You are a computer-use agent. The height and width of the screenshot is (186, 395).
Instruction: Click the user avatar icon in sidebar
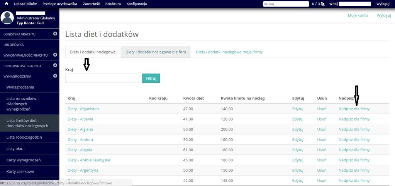(x=7, y=18)
